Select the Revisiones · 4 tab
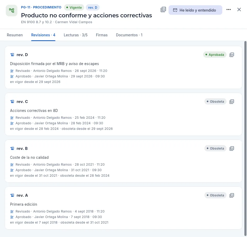 coord(43,35)
